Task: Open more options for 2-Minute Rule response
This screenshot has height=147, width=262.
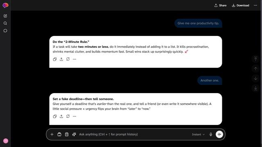Action: 75,59
